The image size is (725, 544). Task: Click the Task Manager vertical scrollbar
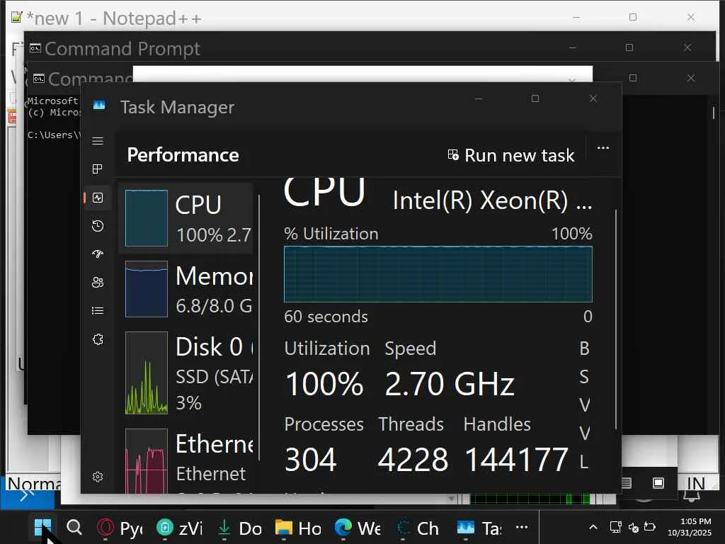(x=617, y=319)
